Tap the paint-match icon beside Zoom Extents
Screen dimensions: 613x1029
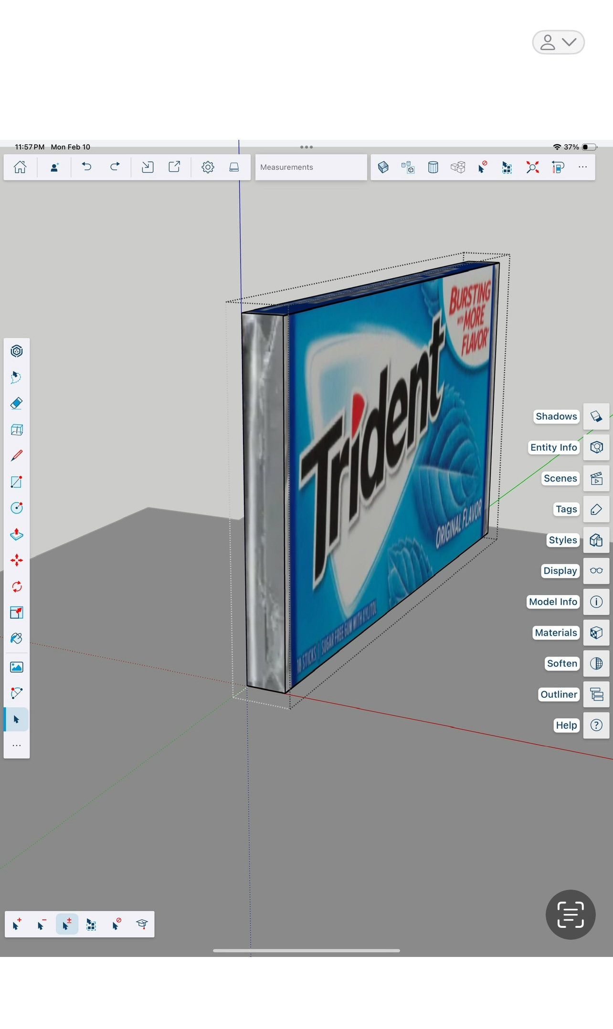558,167
